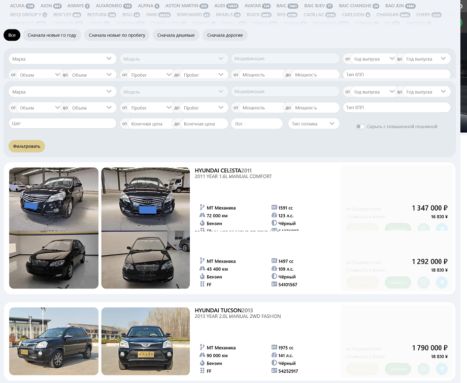Click 'Подробнее' for the 1 292 000 ₽ car
467x383 pixels.
pyautogui.click(x=362, y=282)
